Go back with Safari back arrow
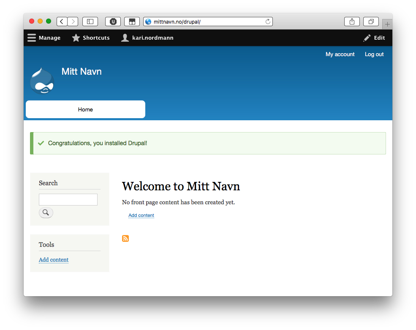Screen dimensions: 416x330 (62, 22)
